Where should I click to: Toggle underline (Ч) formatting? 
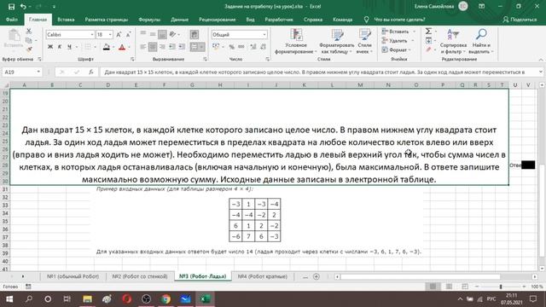click(69, 47)
